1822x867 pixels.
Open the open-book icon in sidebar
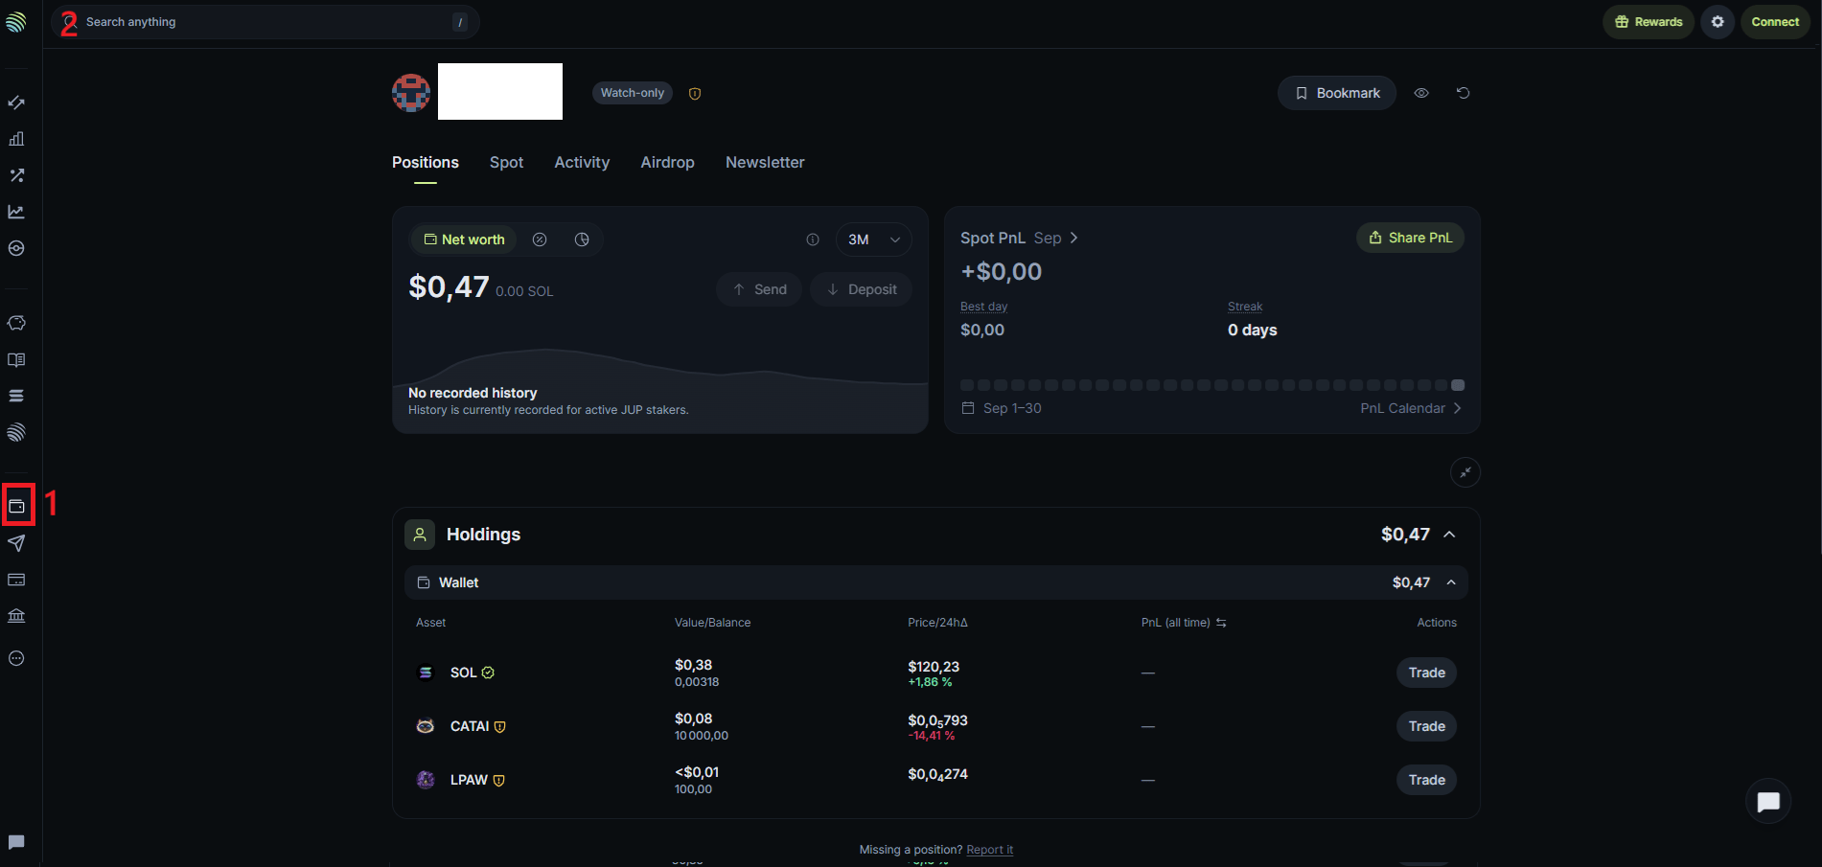click(x=16, y=360)
